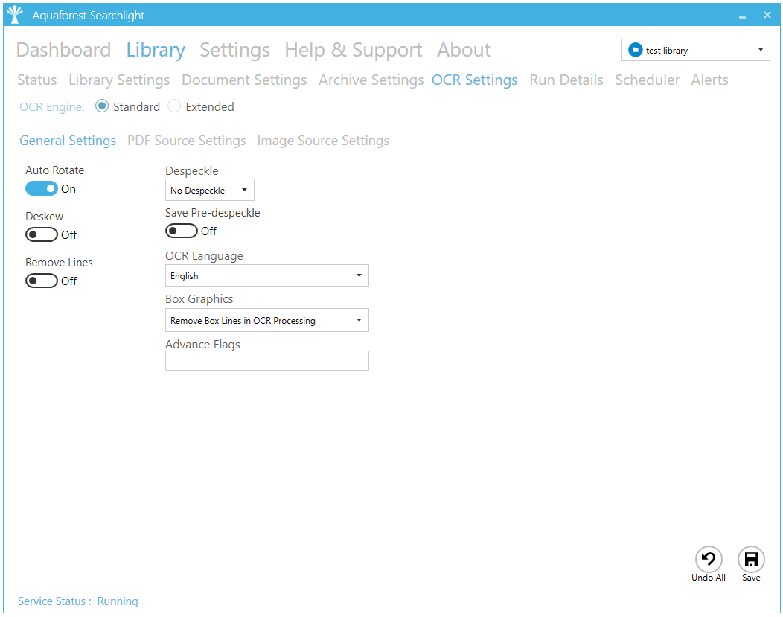Screen dimensions: 783x617
Task: Turn off the Auto Rotate switch
Action: 42,189
